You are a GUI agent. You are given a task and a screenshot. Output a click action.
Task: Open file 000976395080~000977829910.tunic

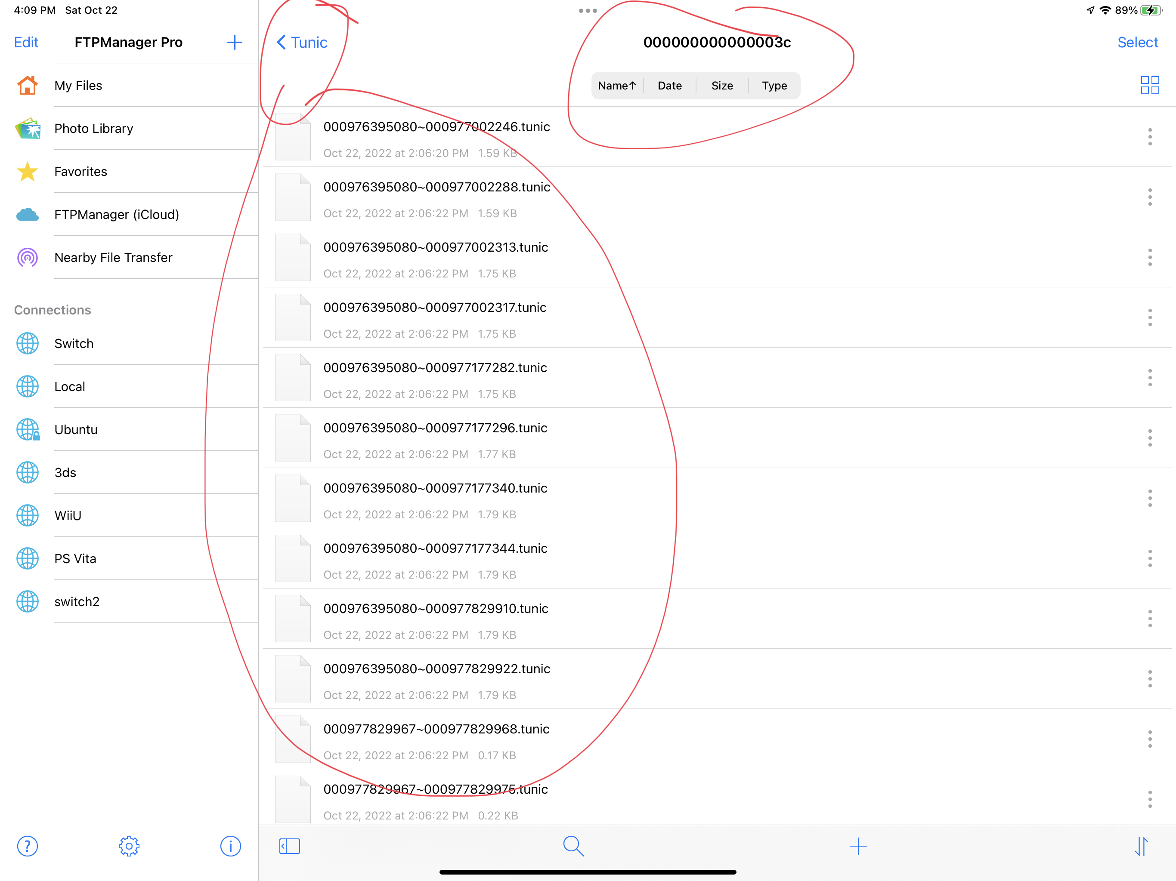717,619
